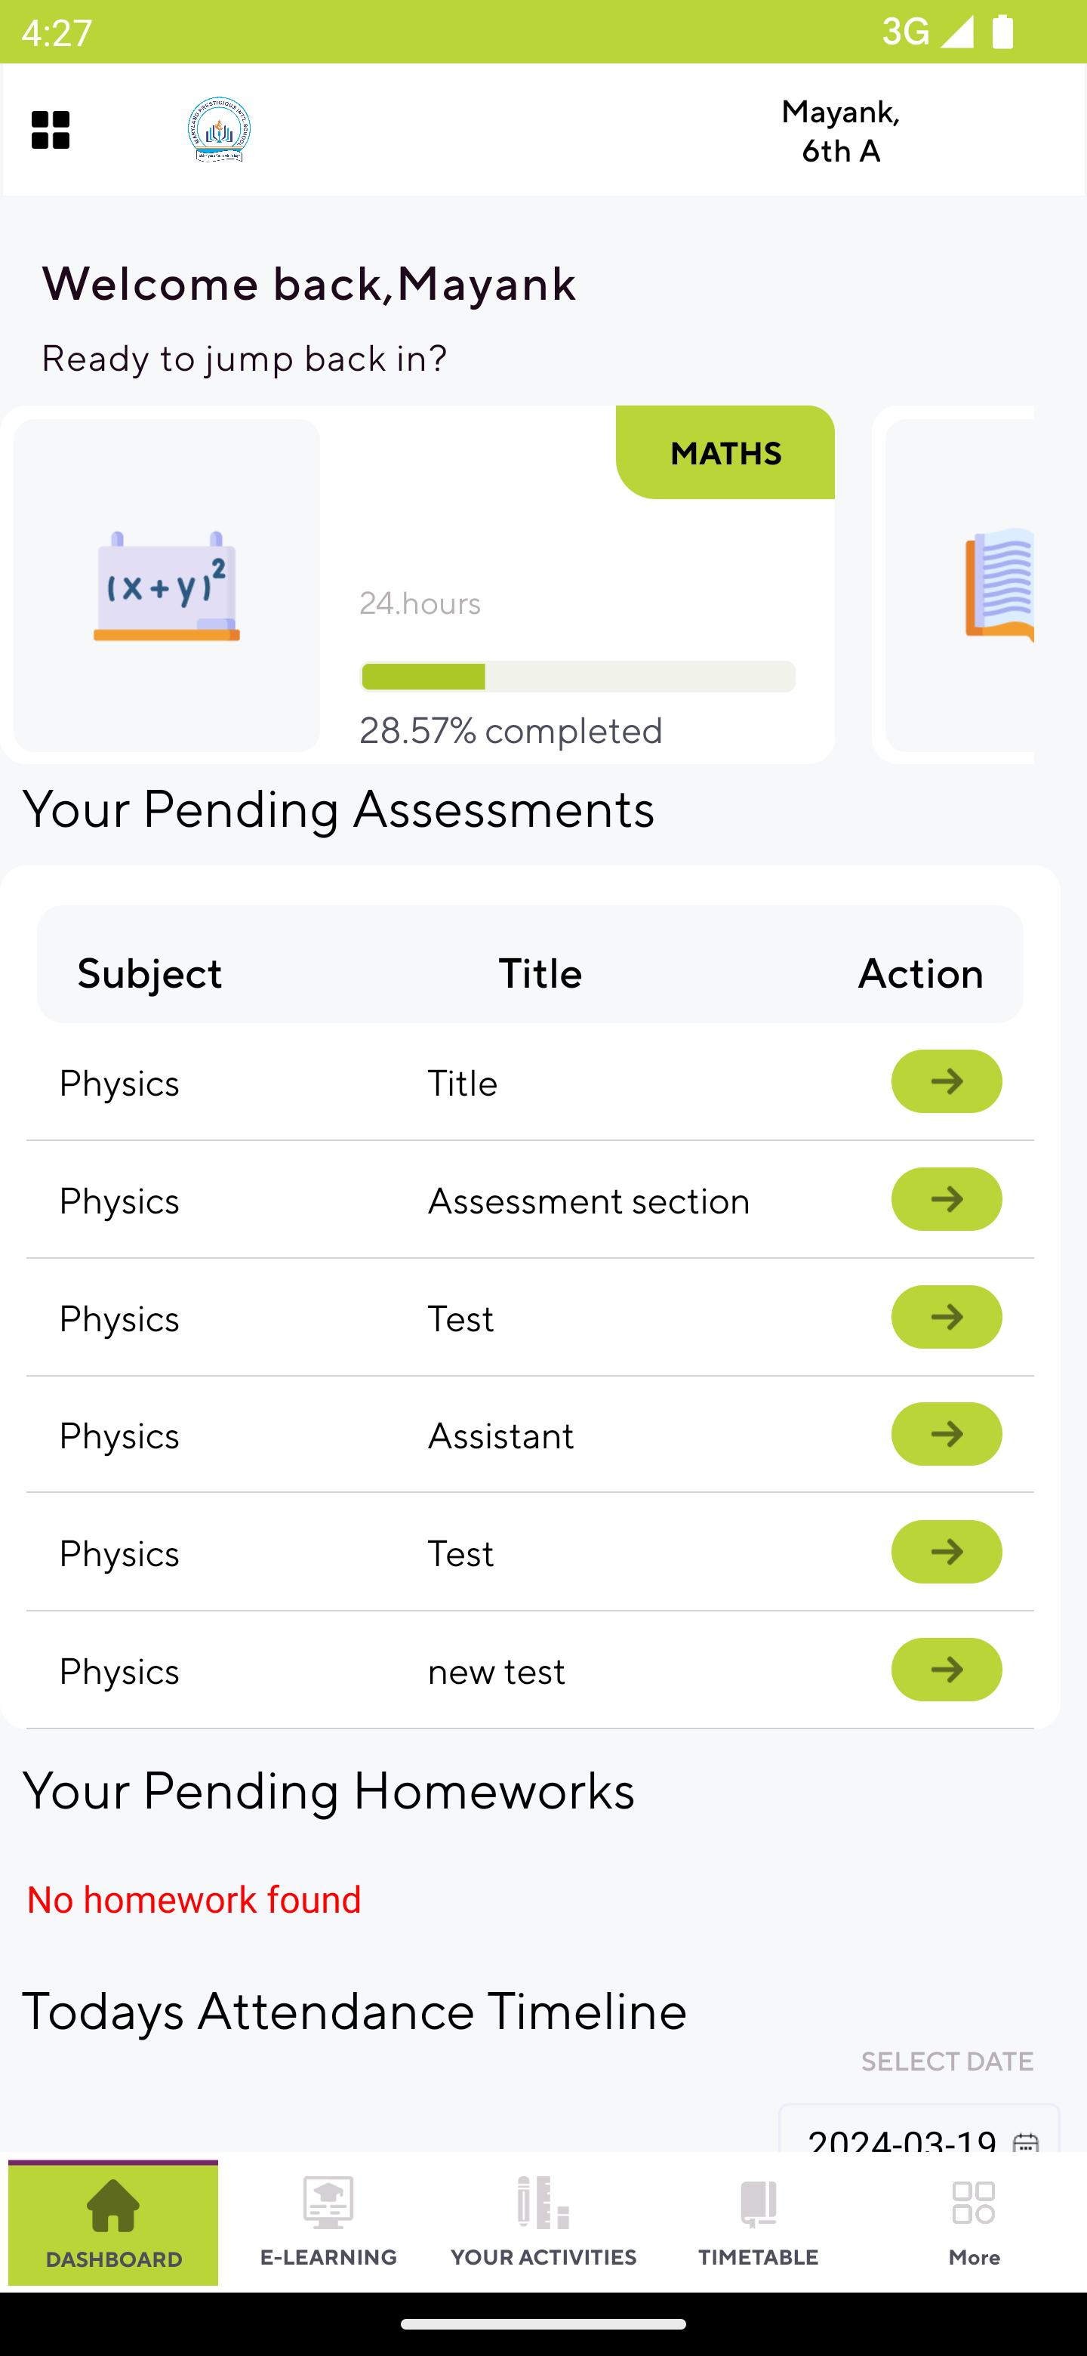Click arrow button for Assistant assessment

tap(946, 1434)
